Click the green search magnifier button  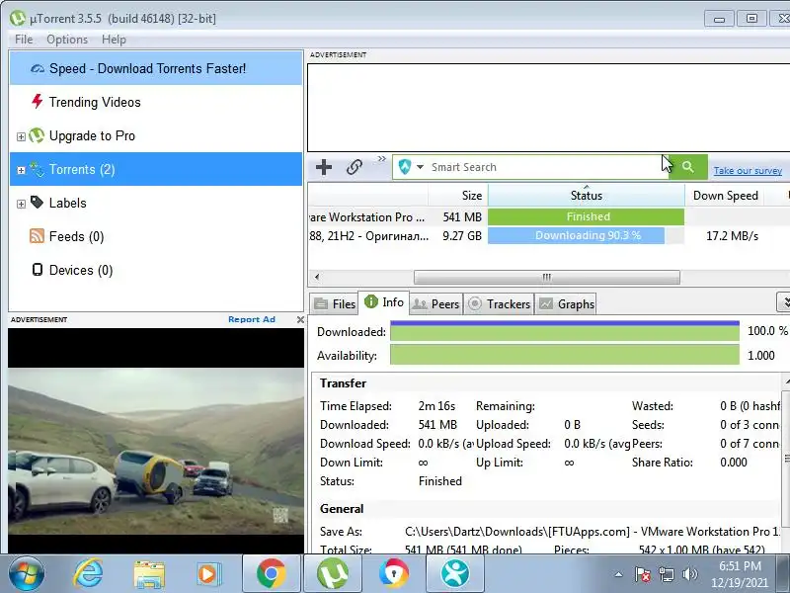tap(688, 167)
